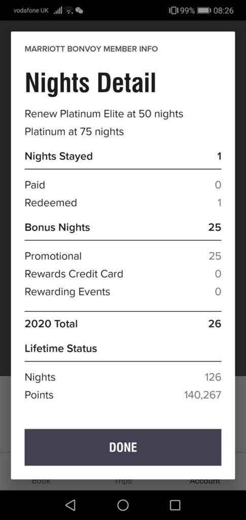Tap the recent apps square icon
246x520 pixels.
click(175, 505)
